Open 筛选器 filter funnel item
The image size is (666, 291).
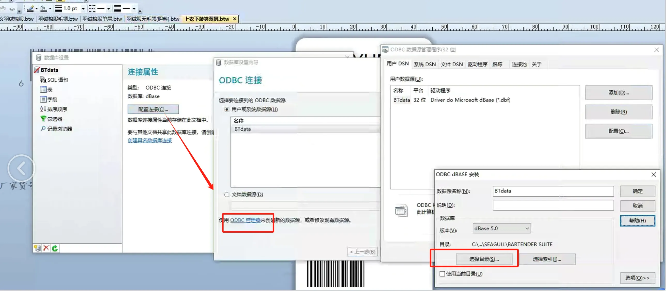[55, 119]
